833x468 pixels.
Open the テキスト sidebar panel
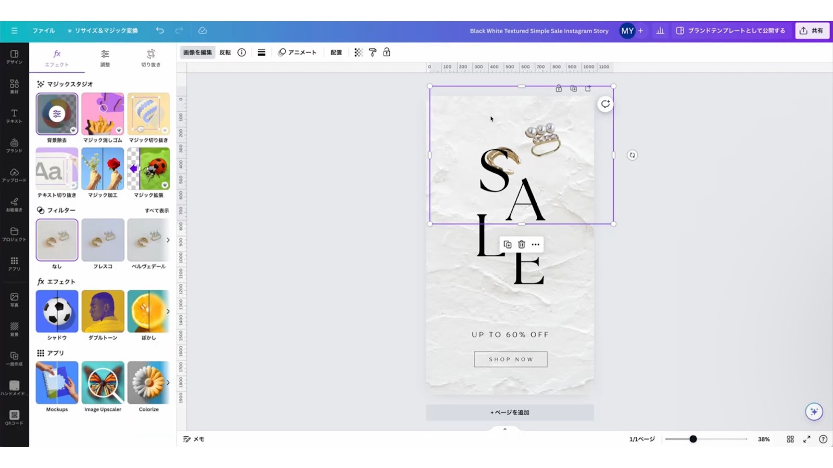(14, 116)
